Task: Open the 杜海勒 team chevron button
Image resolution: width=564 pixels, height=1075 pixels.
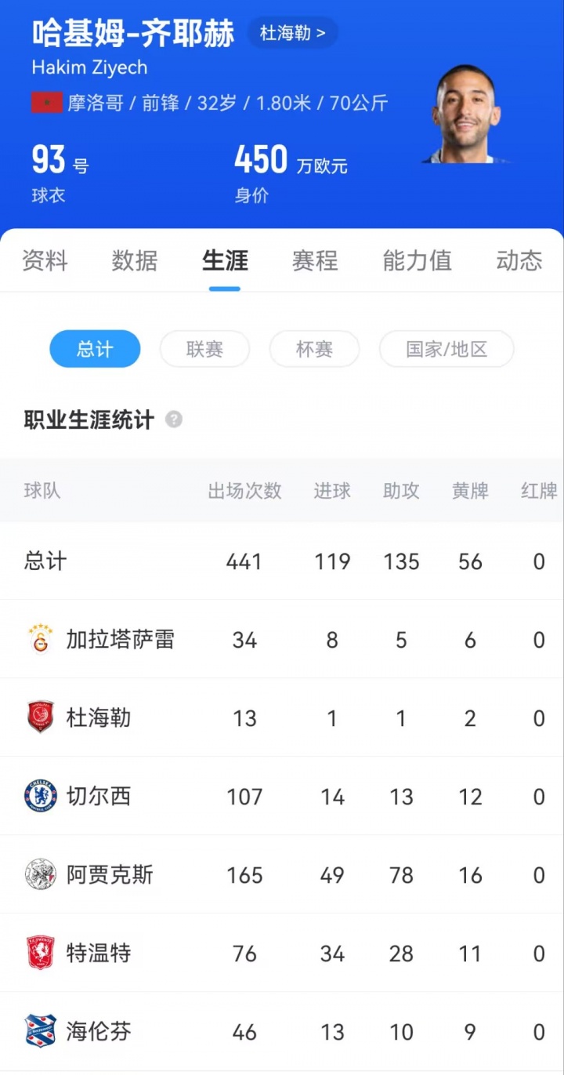Action: [293, 33]
